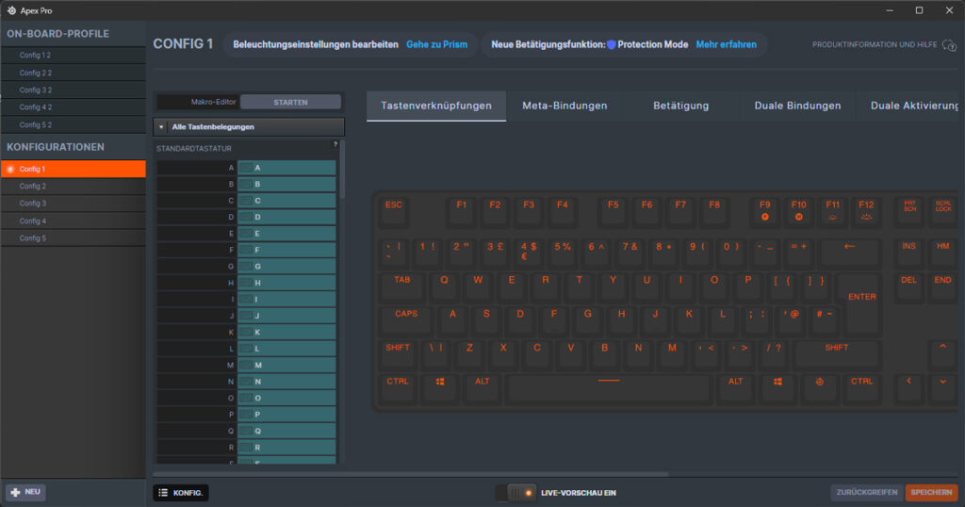The width and height of the screenshot is (965, 507).
Task: Open Tastenverknüpfungen tab
Action: (436, 106)
